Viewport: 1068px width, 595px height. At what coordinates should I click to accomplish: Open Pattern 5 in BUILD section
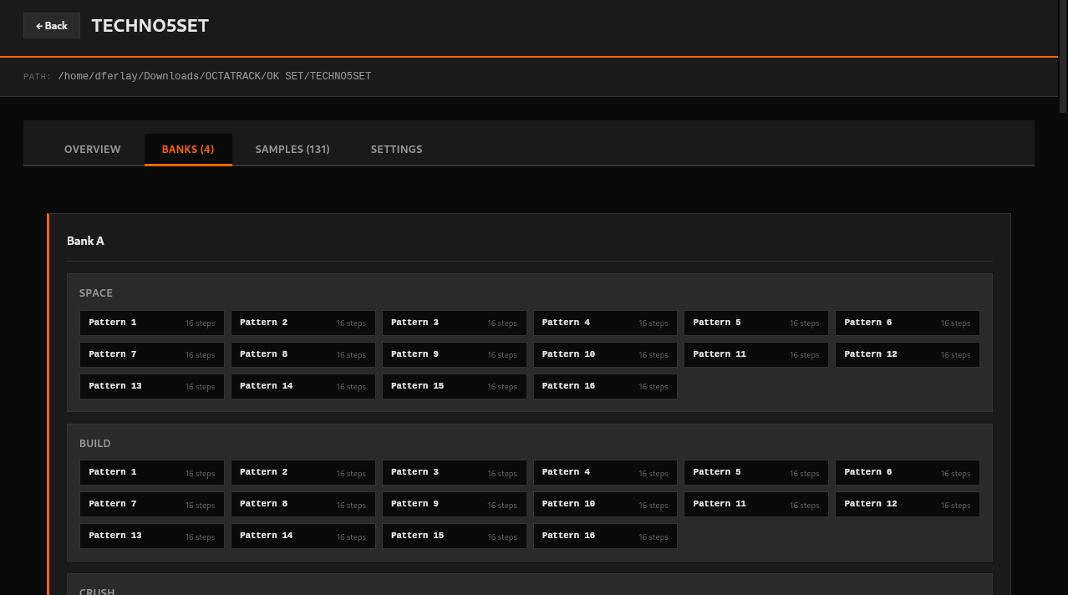coord(755,473)
